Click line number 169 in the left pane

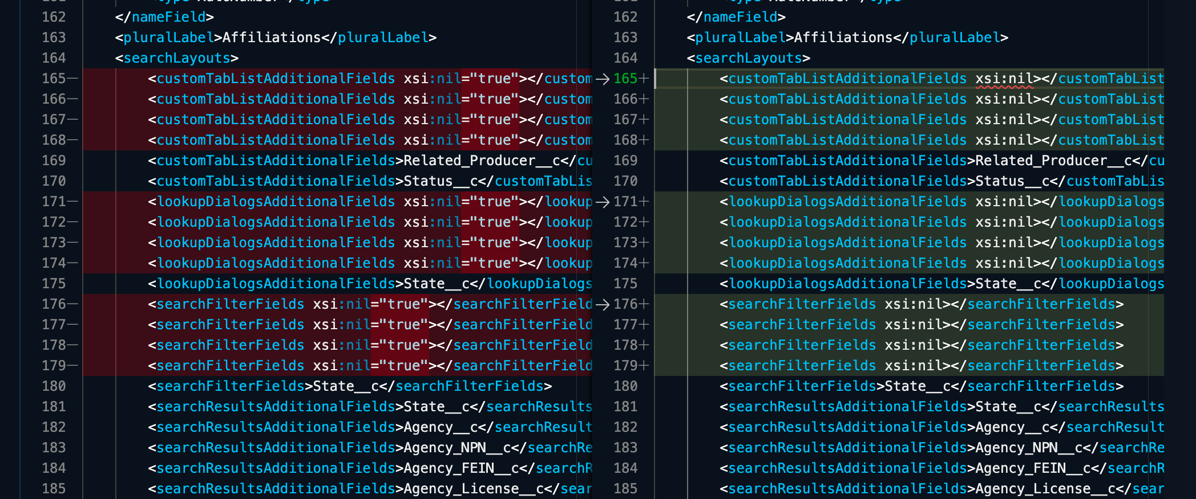54,161
